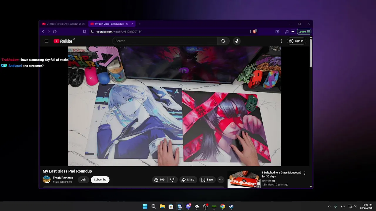Click Andycuri's username in chat overlay
Viewport: 376px width, 211px height.
pos(15,66)
